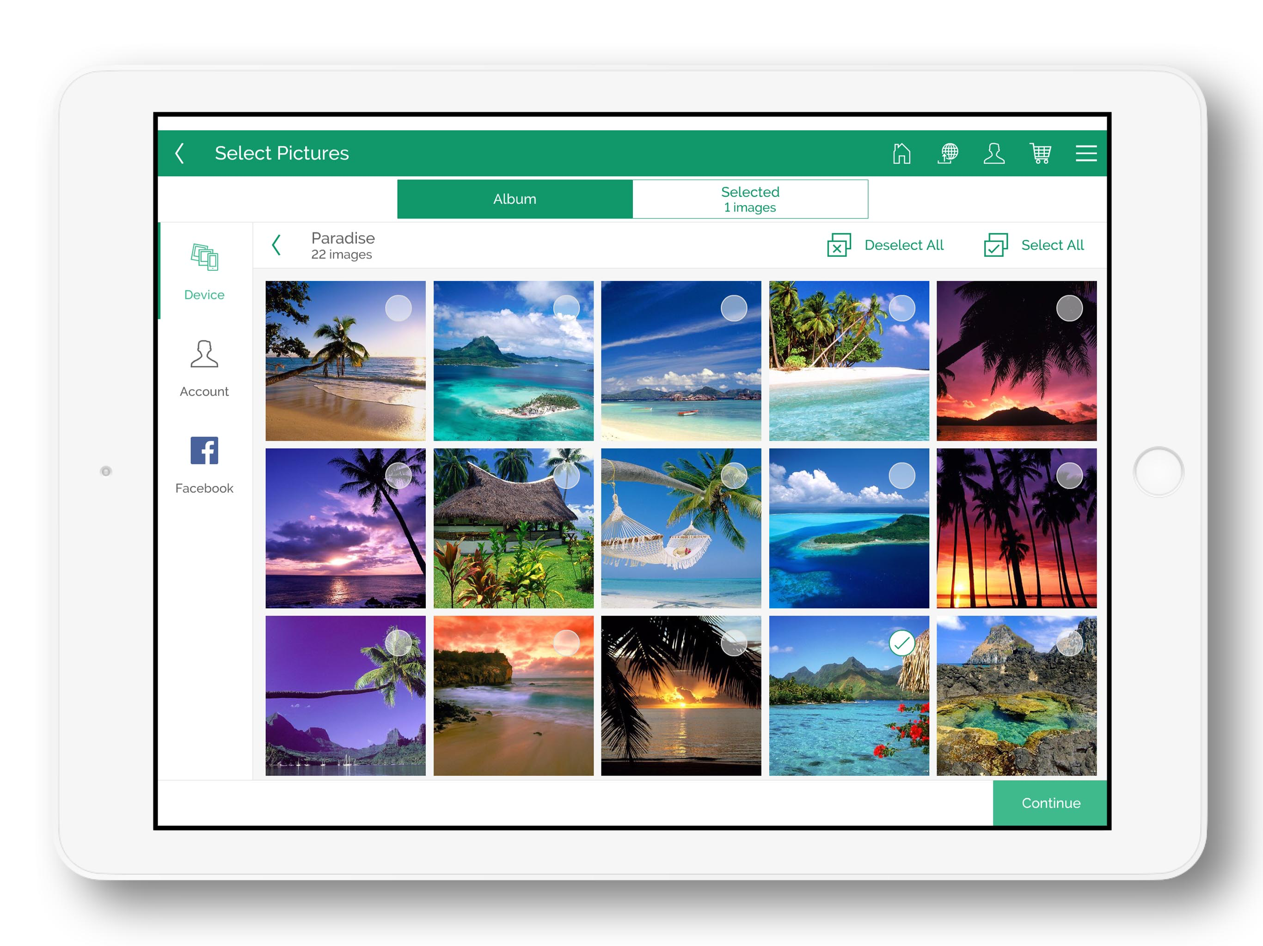Click the Select All checkmark icon
1263x946 pixels.
click(996, 245)
